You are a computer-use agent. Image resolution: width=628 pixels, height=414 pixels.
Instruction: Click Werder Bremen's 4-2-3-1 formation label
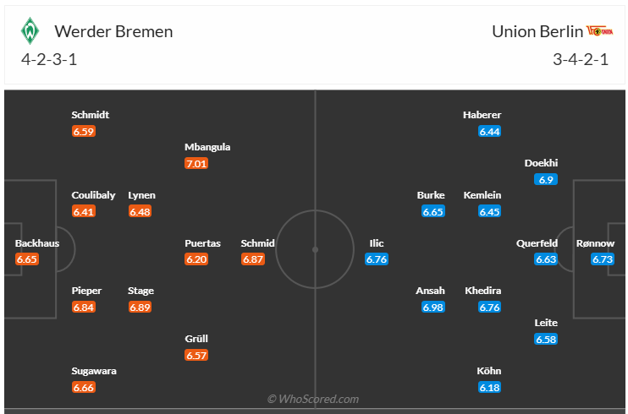pos(50,60)
